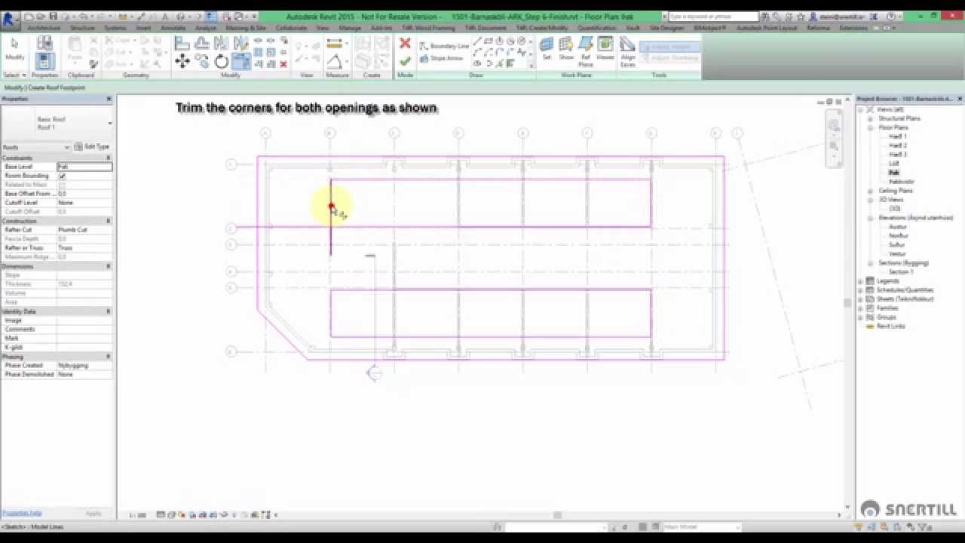This screenshot has height=543, width=965.
Task: Click the horizontal scrollbar of drawing view
Action: tap(558, 515)
